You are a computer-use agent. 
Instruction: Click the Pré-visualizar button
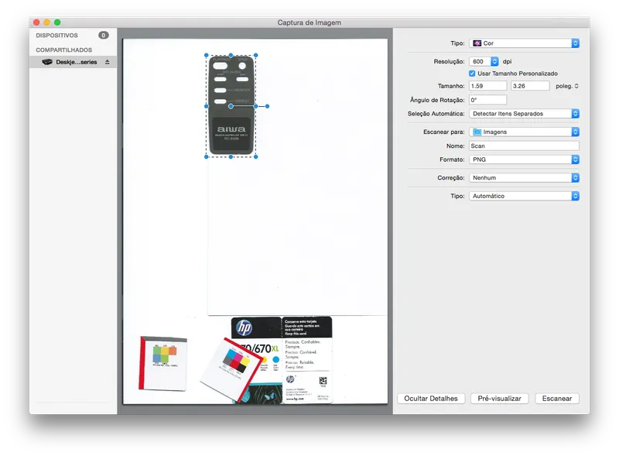pos(499,399)
